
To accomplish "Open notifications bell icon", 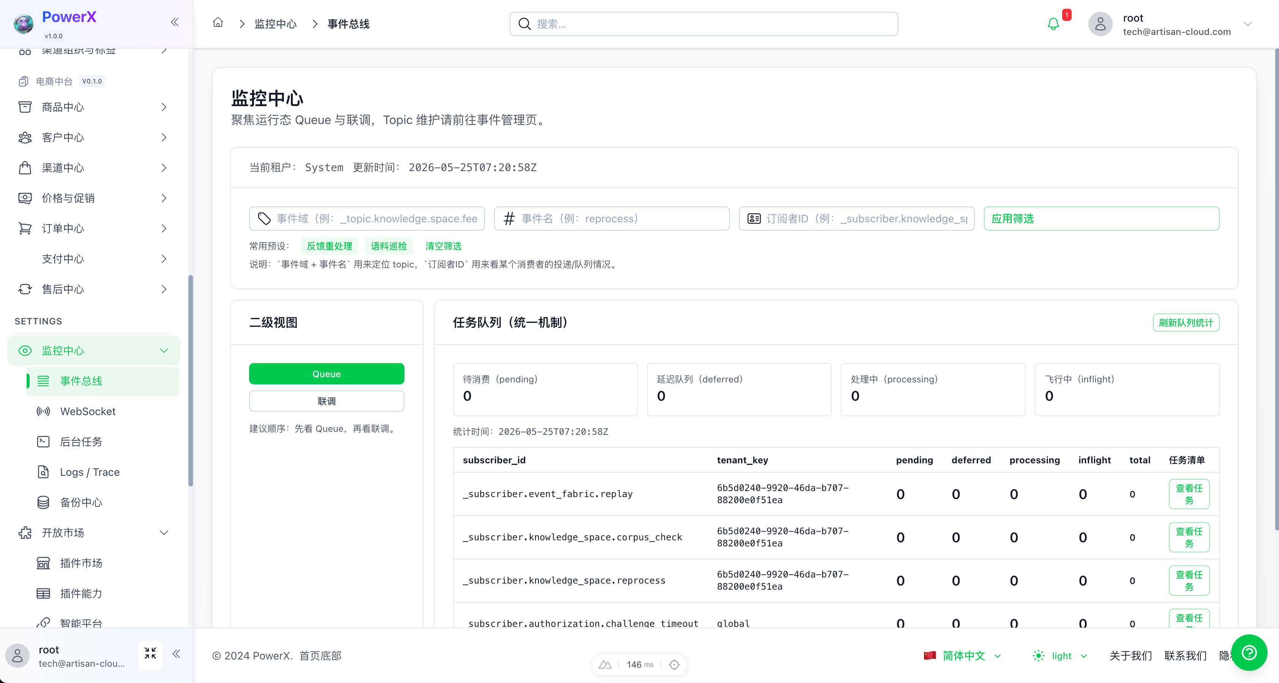I will pos(1053,24).
